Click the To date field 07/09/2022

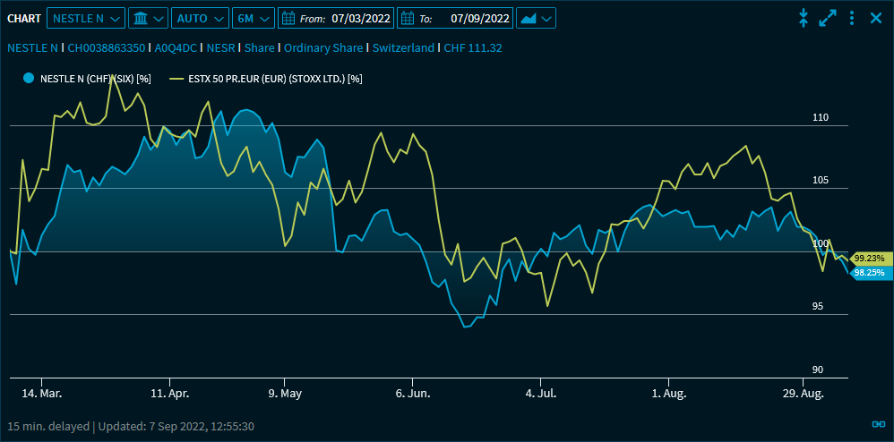click(x=480, y=18)
